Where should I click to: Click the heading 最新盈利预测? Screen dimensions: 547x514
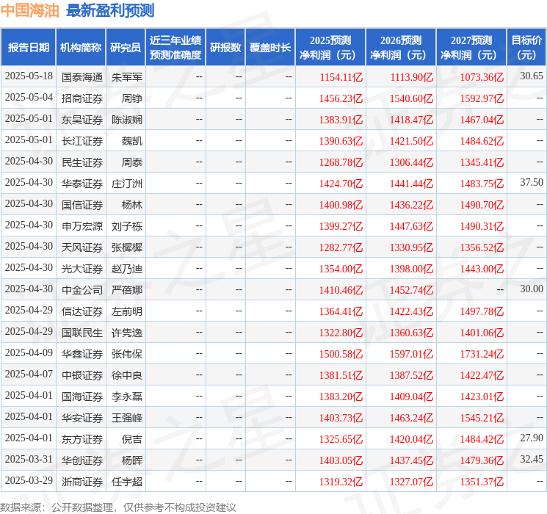coord(110,10)
